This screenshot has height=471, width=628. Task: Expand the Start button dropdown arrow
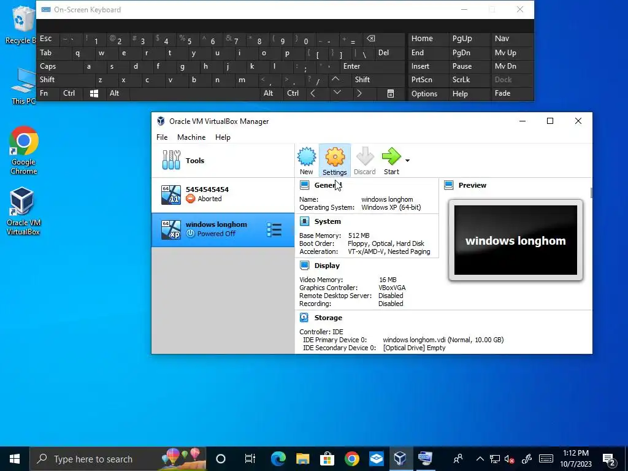coord(407,161)
